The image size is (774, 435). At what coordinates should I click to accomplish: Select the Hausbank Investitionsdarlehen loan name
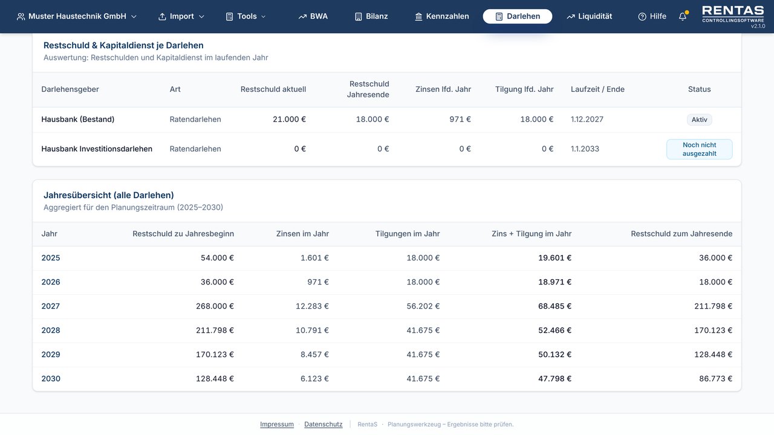[97, 149]
